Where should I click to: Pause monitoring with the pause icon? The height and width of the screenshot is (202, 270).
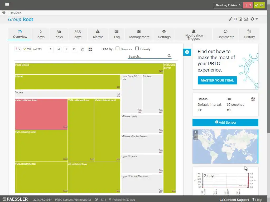coord(235,19)
